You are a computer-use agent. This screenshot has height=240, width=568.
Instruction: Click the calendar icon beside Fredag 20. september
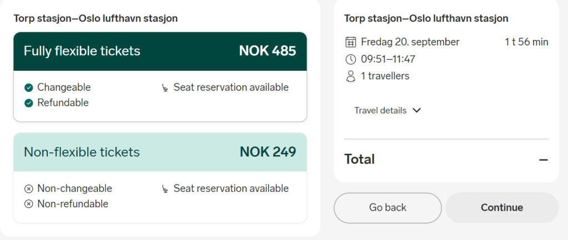pyautogui.click(x=350, y=42)
